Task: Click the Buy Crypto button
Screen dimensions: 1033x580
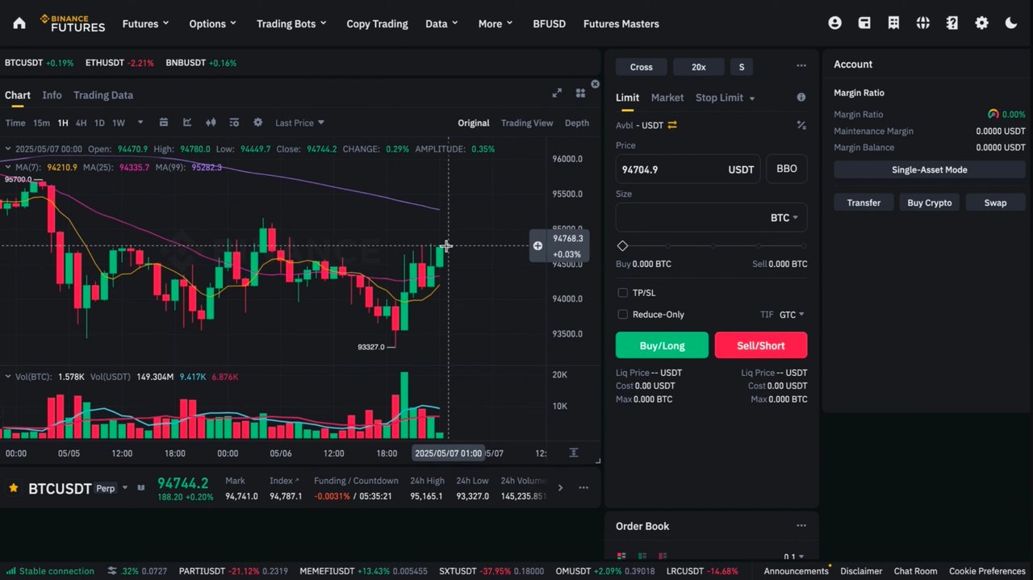Action: (930, 202)
